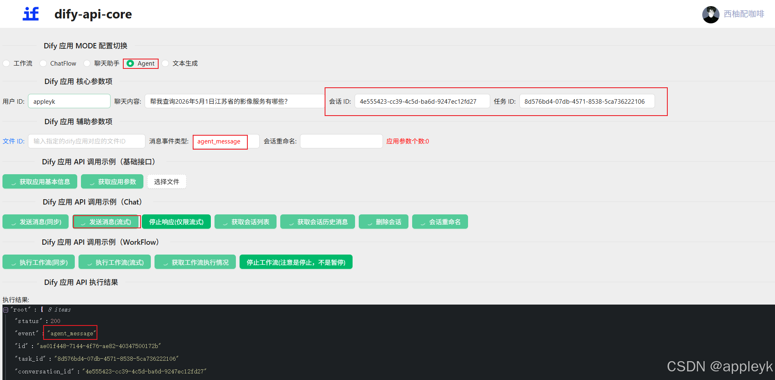Click the blue "if" logo icon
Viewport: 775px width, 380px height.
(x=31, y=14)
